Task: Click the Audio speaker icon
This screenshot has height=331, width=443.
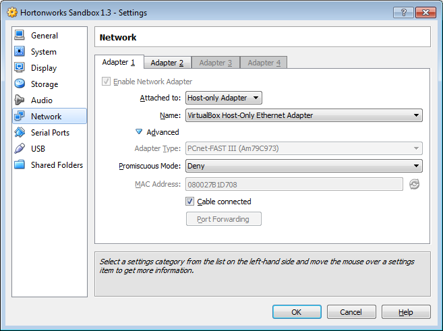Action: pos(20,100)
